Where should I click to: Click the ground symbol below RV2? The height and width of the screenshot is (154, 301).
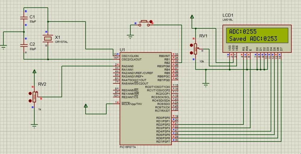[x=34, y=126]
